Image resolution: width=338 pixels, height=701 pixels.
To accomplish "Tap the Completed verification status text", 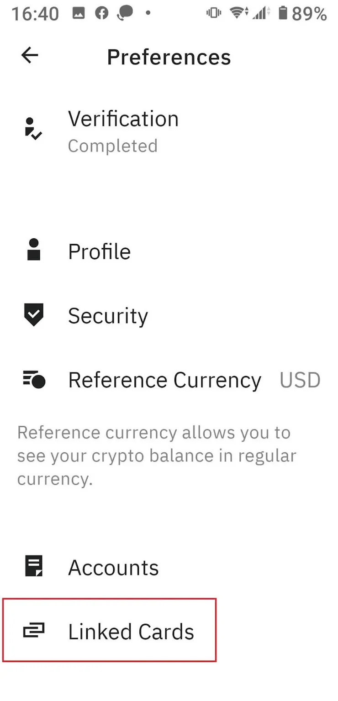I will pos(113,146).
